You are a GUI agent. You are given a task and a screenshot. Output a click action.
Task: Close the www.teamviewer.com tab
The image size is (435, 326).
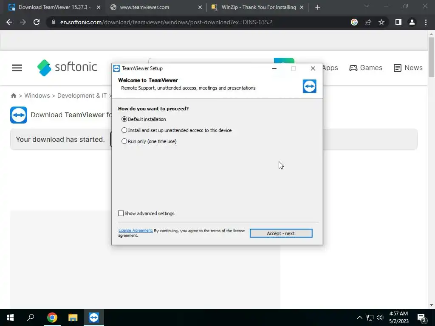click(200, 8)
